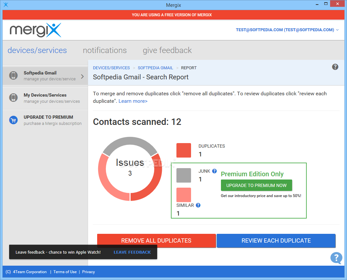Open the notifications tab
The height and width of the screenshot is (280, 347).
point(105,50)
